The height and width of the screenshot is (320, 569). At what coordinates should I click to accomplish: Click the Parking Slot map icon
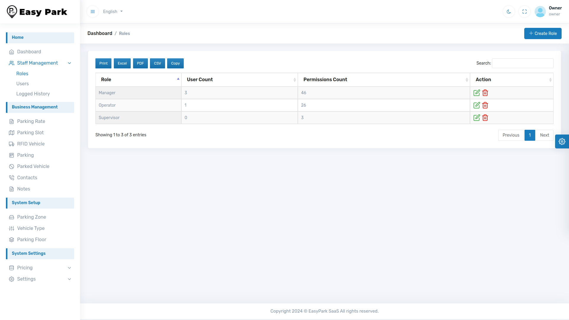(12, 132)
